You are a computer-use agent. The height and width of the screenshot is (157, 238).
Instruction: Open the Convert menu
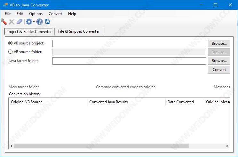[x=55, y=14]
